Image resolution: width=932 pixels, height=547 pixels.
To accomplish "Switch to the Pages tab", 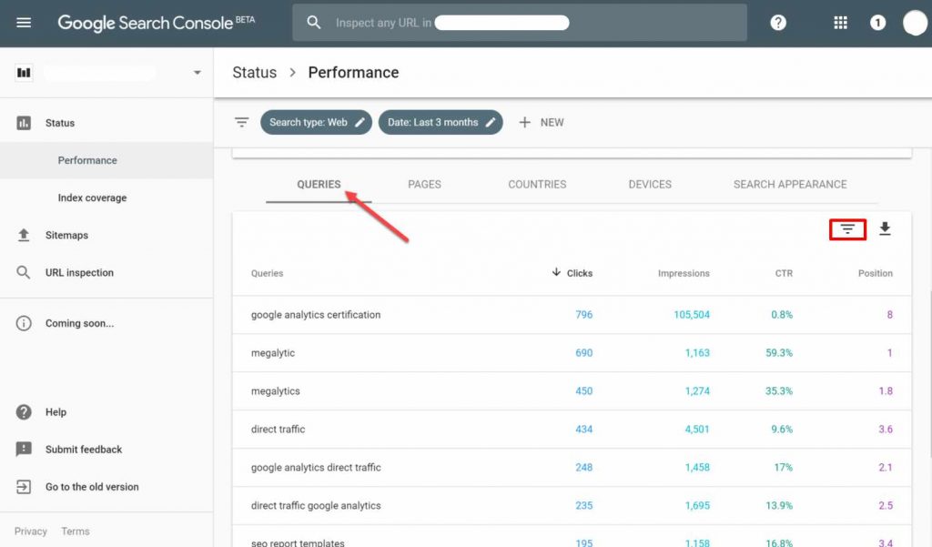I will coord(424,185).
